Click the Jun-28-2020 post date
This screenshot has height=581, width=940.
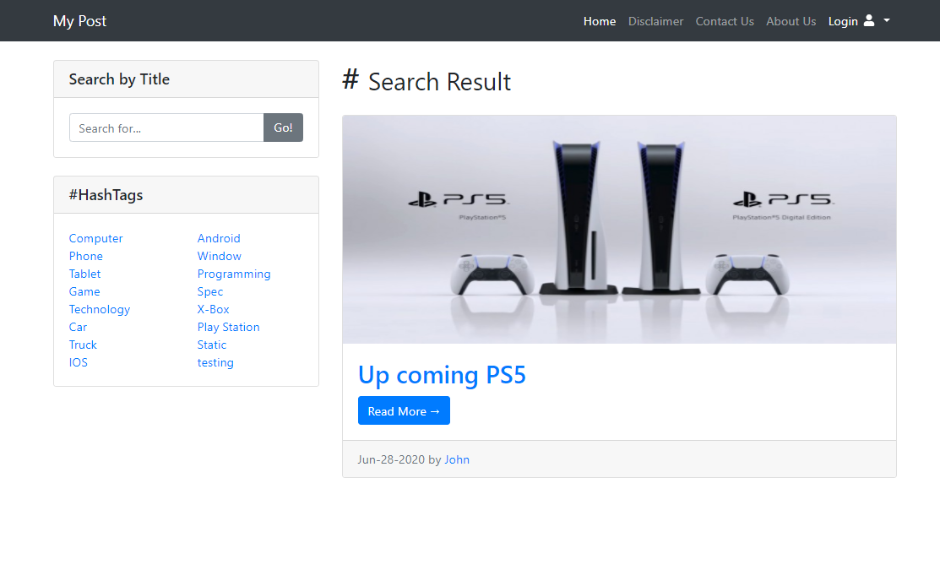(x=392, y=460)
